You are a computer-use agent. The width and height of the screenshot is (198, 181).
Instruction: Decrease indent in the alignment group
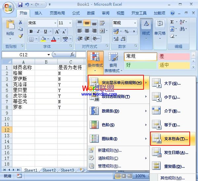coord(80,39)
